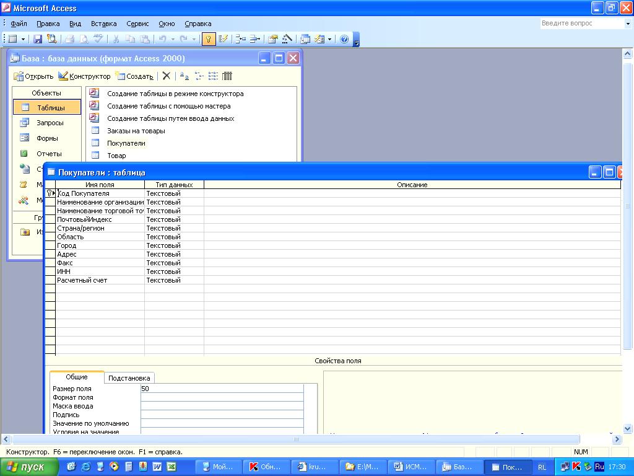The image size is (634, 476).
Task: Click the horizontal scroll-right arrow
Action: click(617, 439)
